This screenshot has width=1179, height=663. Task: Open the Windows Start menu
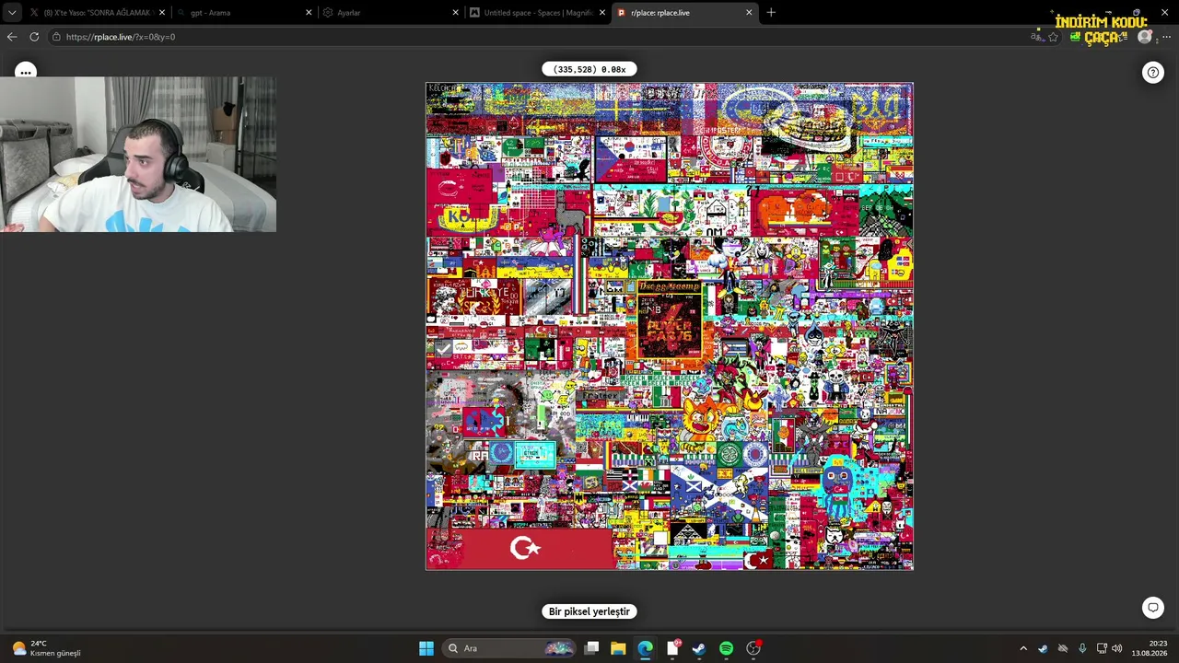coord(426,648)
